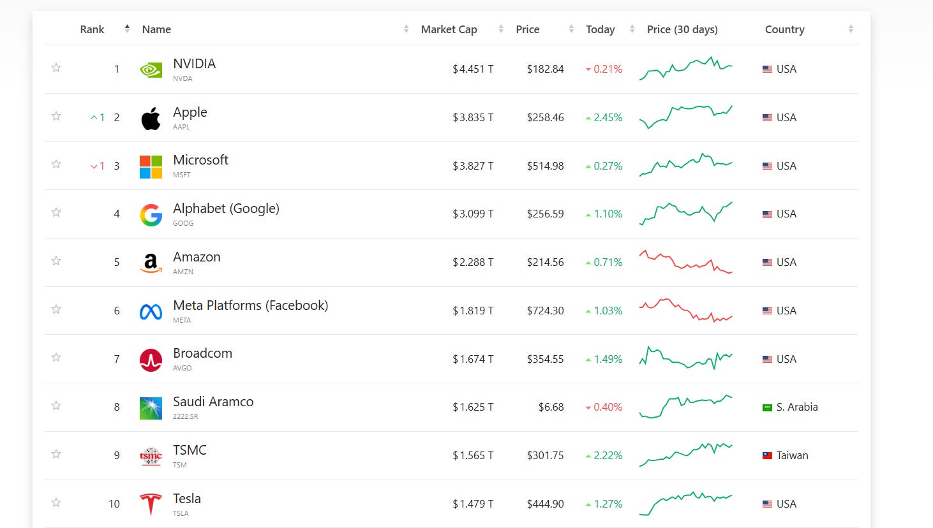Screen dimensions: 933x528
Task: Click Tesla 30-day price chart
Action: coord(686,503)
